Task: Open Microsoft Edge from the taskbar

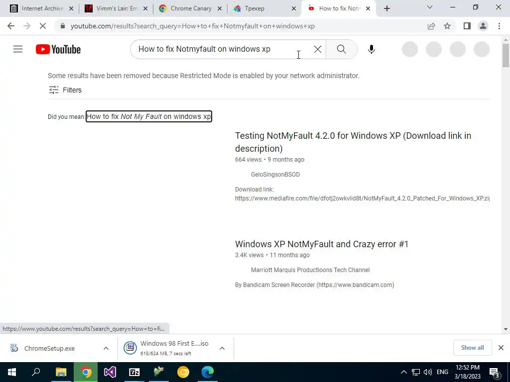Action: [x=208, y=372]
